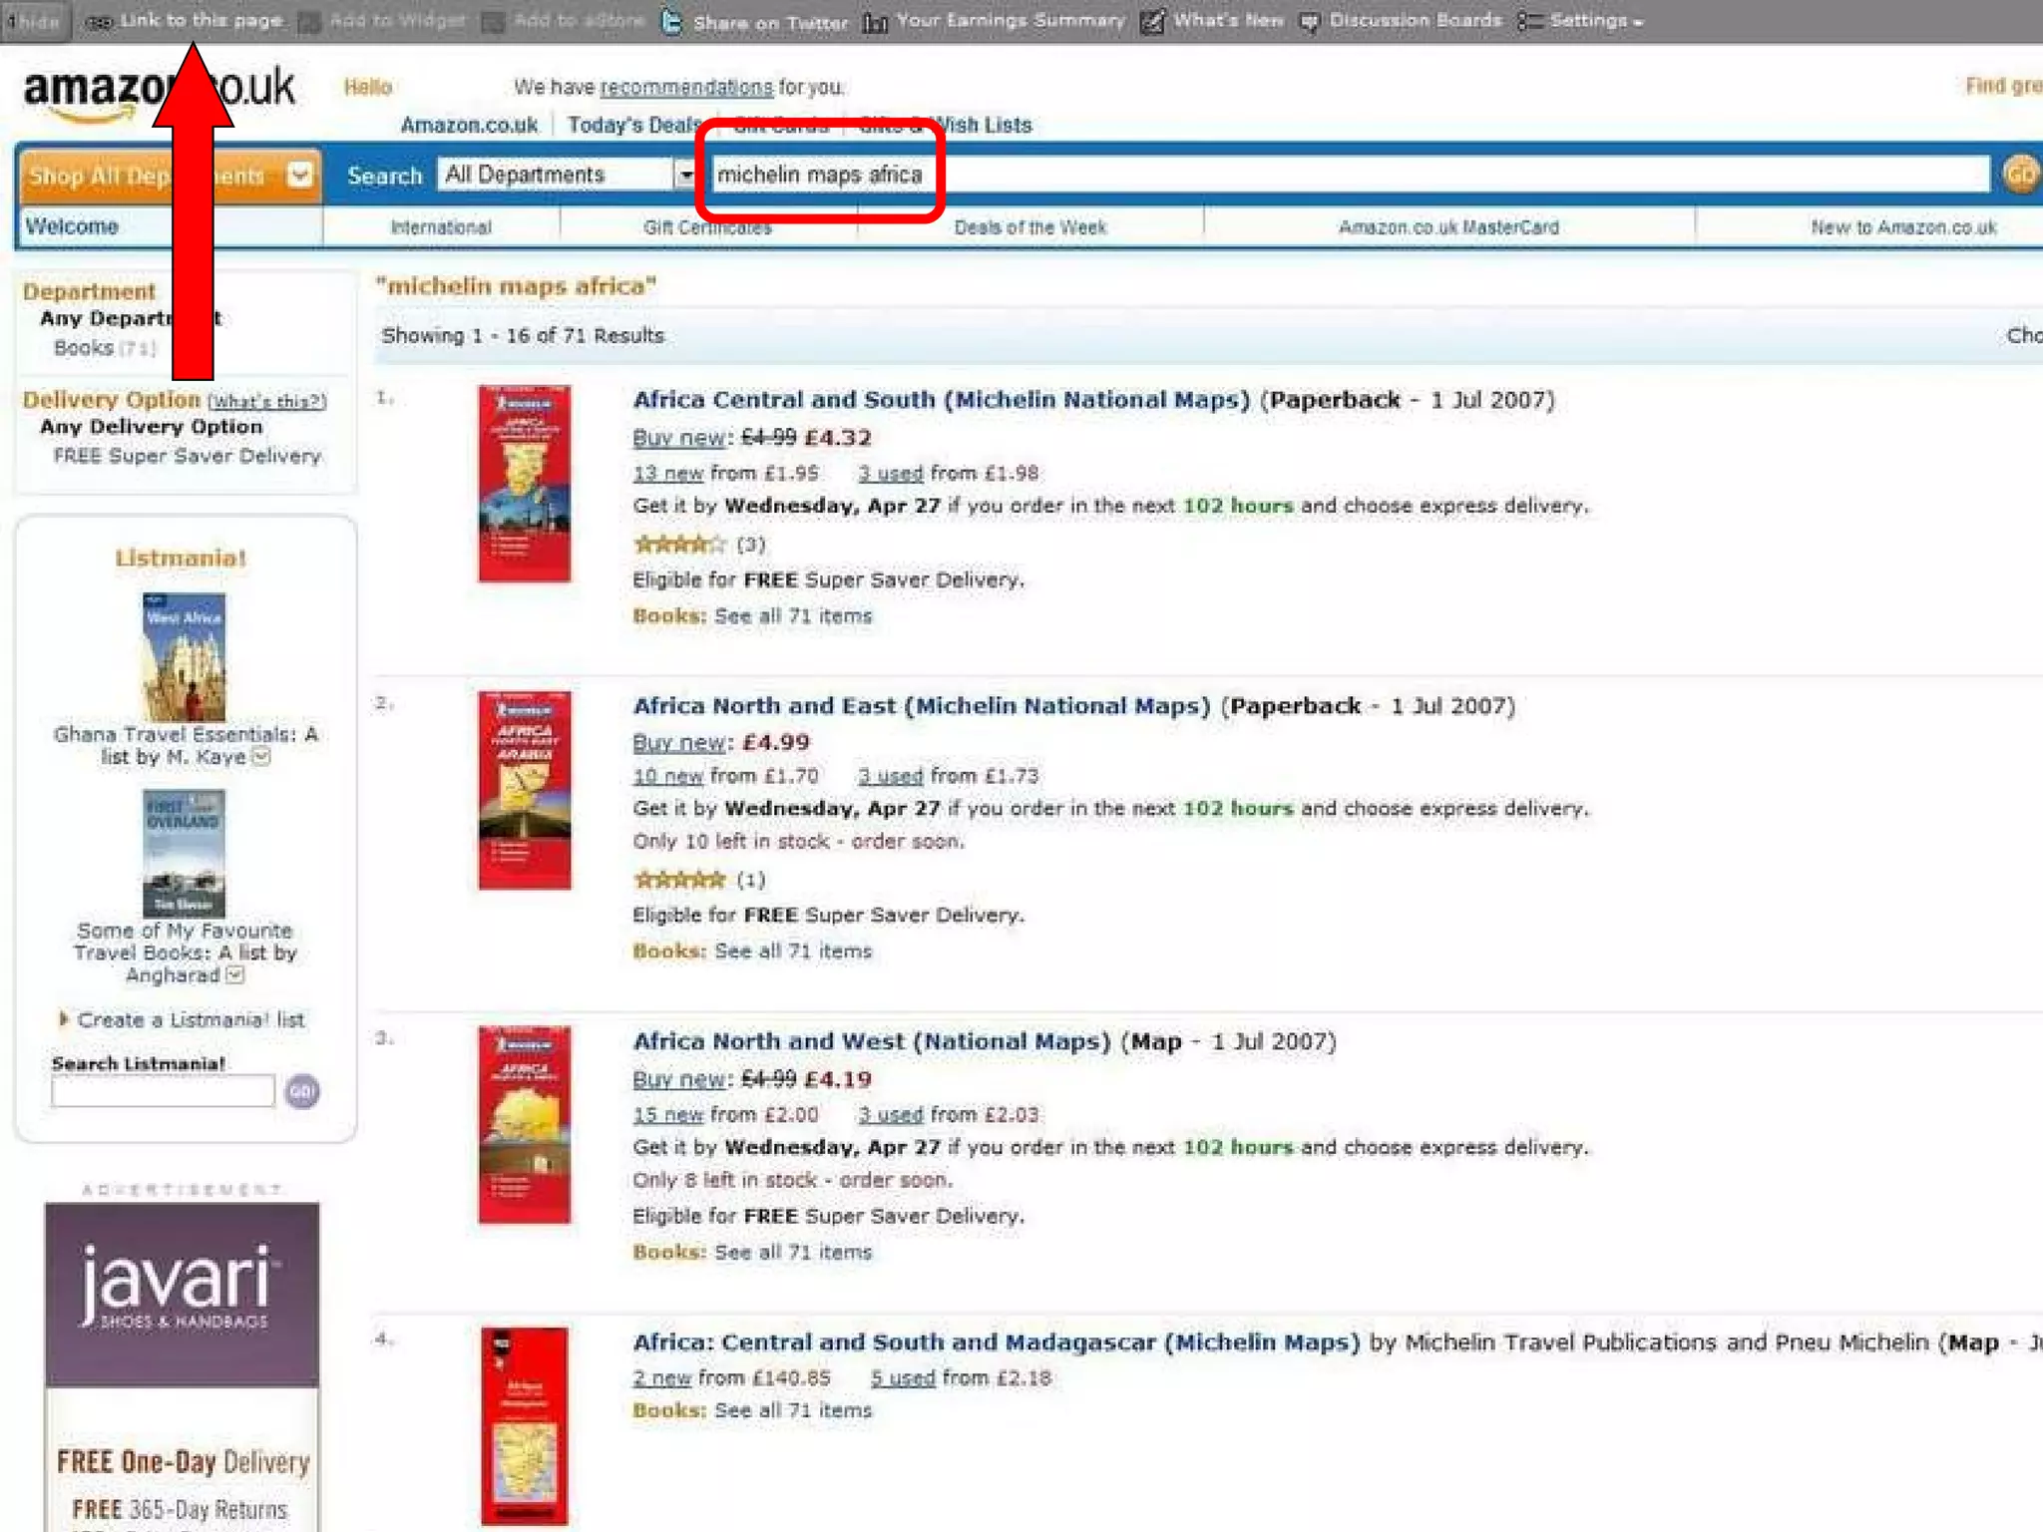Viewport: 2043px width, 1532px height.
Task: Expand the All Departments search dropdown
Action: [685, 176]
